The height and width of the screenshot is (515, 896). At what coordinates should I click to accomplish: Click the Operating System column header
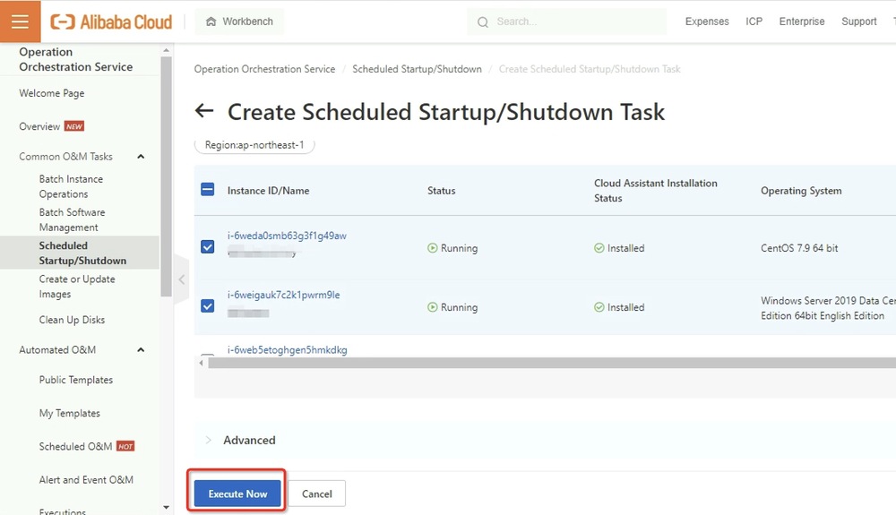[x=800, y=191]
